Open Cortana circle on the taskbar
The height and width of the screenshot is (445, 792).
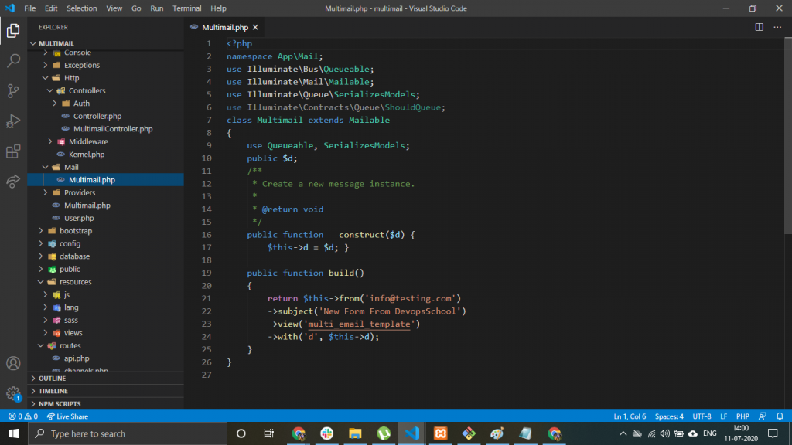pos(241,433)
